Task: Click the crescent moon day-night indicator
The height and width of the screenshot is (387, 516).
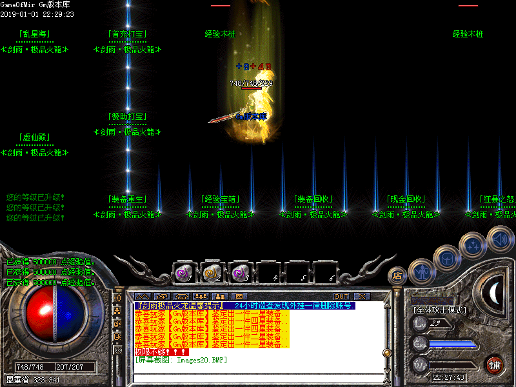Action: (495, 292)
